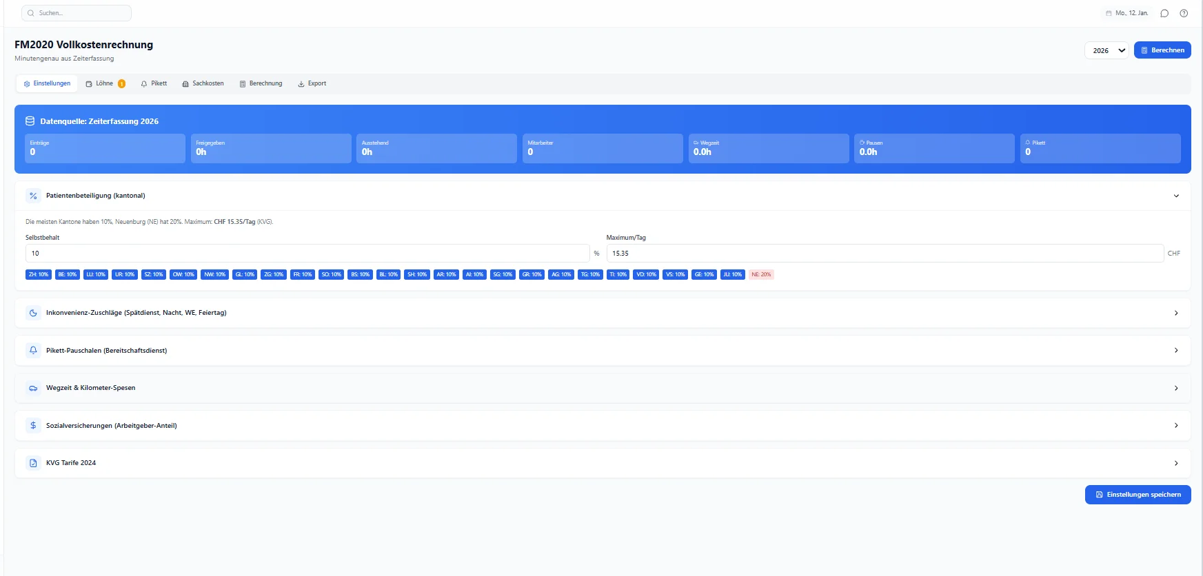Click Einstellungen speichern button
This screenshot has width=1203, height=576.
1138,495
